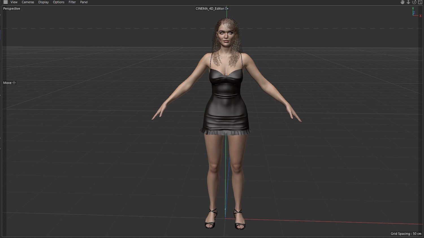Screen dimensions: 424x238
Task: Click the orbit rotate-camera icon
Action: (414, 2)
